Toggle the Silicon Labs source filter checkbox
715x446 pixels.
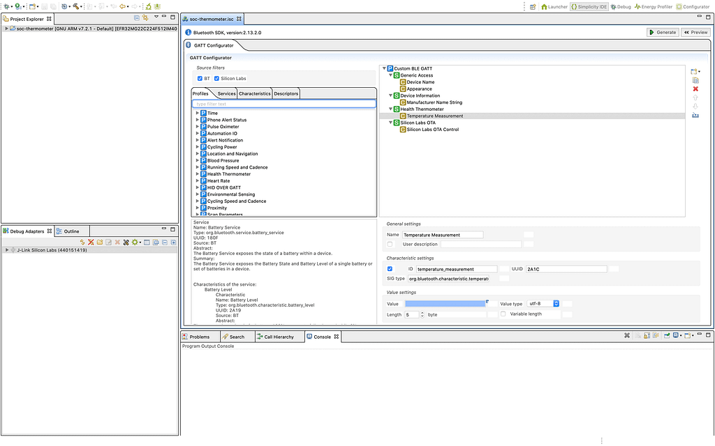point(216,78)
